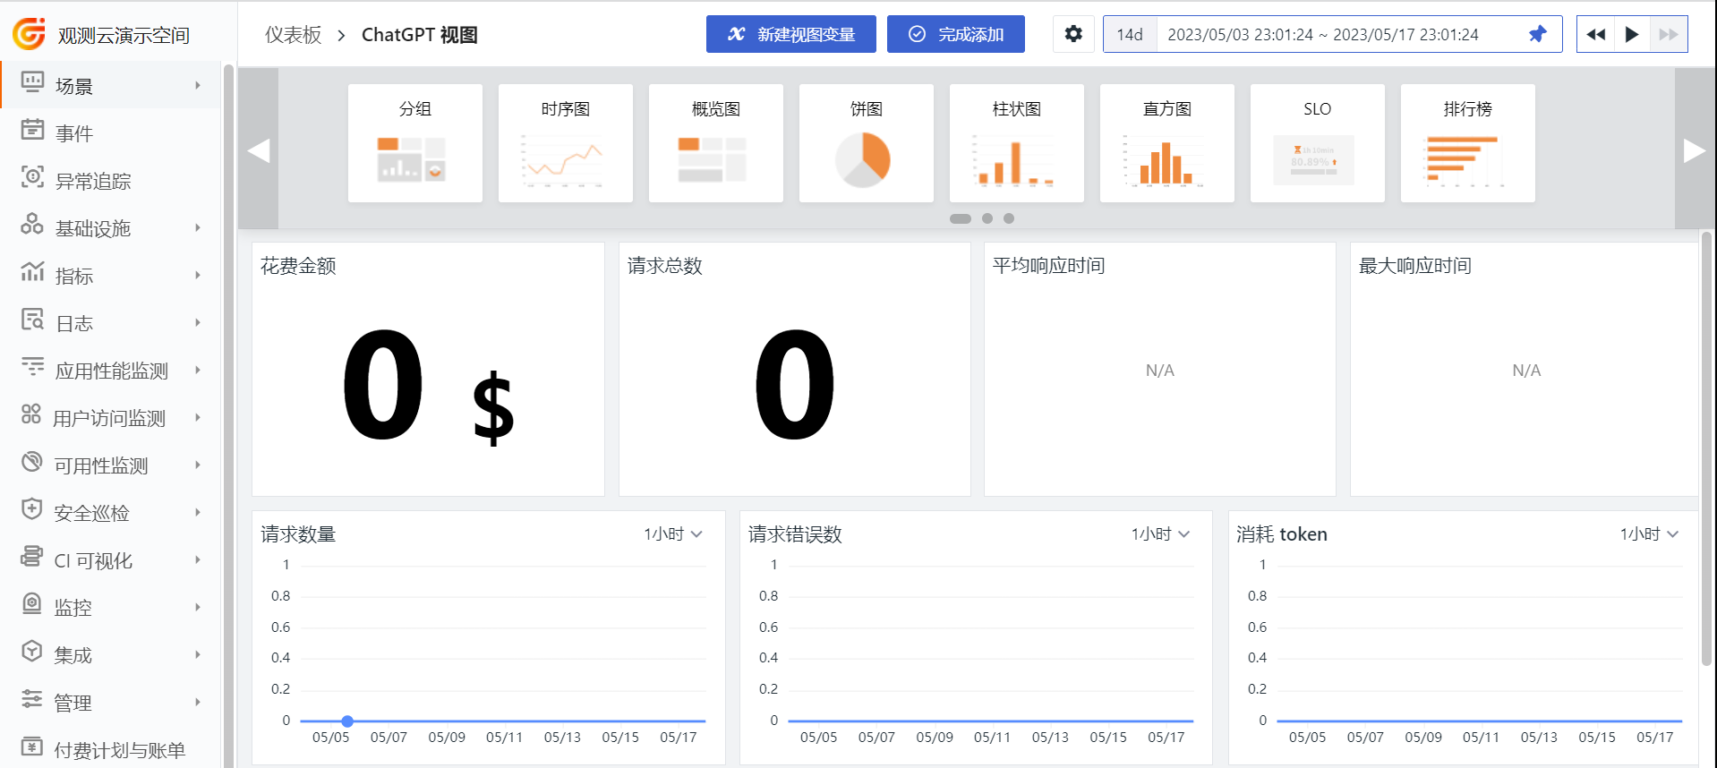
Task: Open the 应用性能监测 icon
Action: coord(32,368)
